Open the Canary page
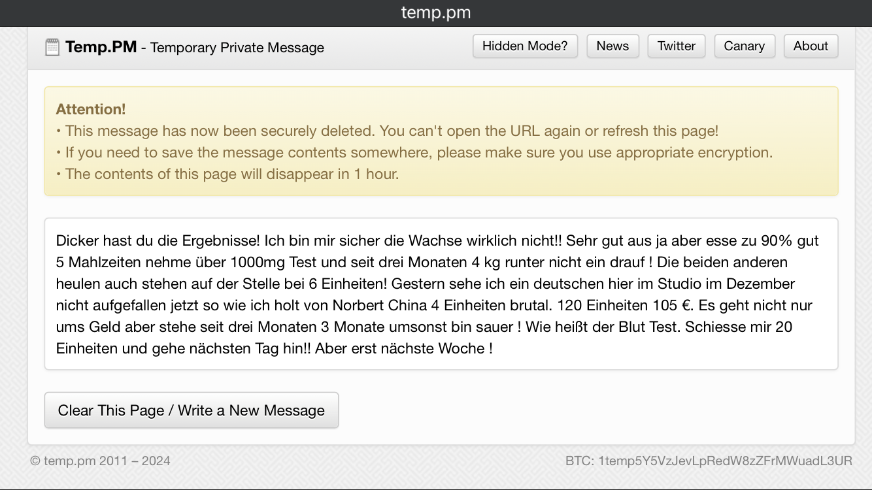This screenshot has height=490, width=872. (x=744, y=46)
